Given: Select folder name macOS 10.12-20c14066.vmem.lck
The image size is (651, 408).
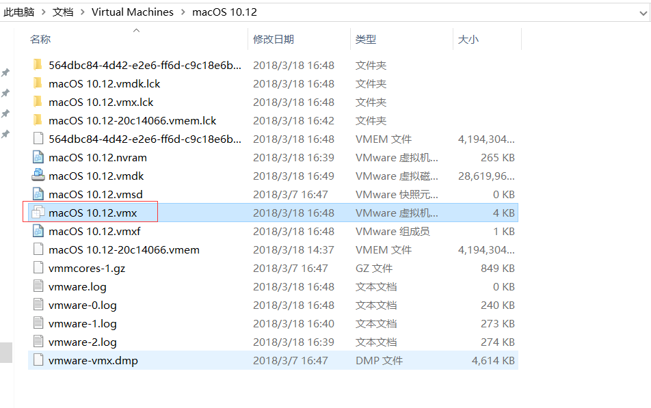Looking at the screenshot, I should (133, 121).
